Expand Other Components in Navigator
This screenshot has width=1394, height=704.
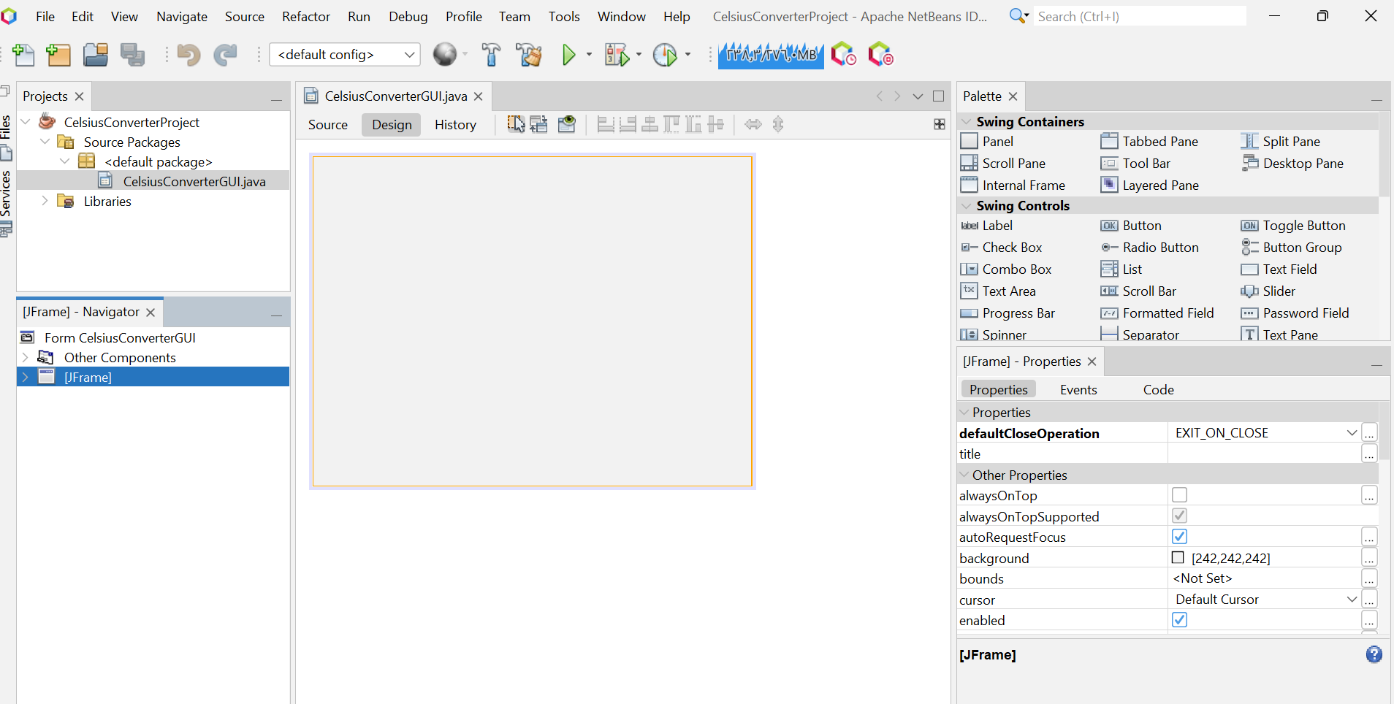pyautogui.click(x=26, y=357)
